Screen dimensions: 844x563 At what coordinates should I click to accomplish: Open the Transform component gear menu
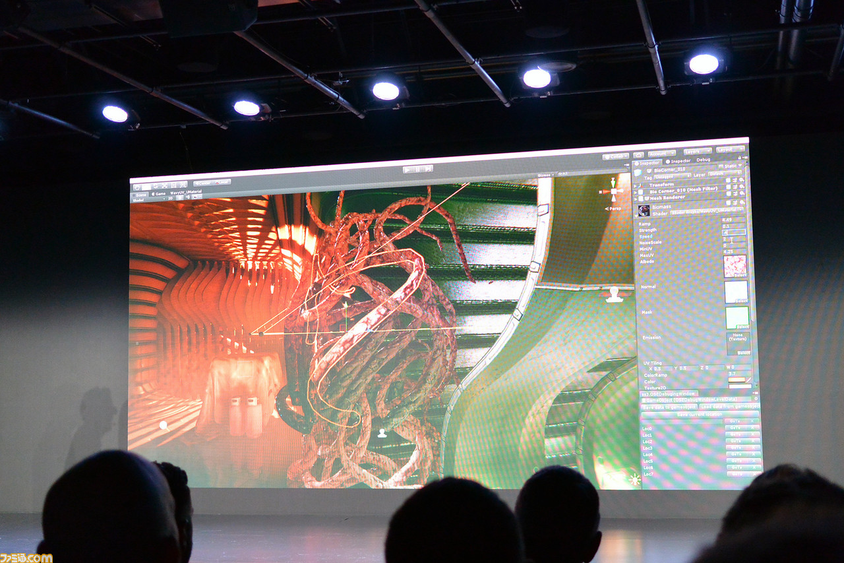tap(741, 180)
